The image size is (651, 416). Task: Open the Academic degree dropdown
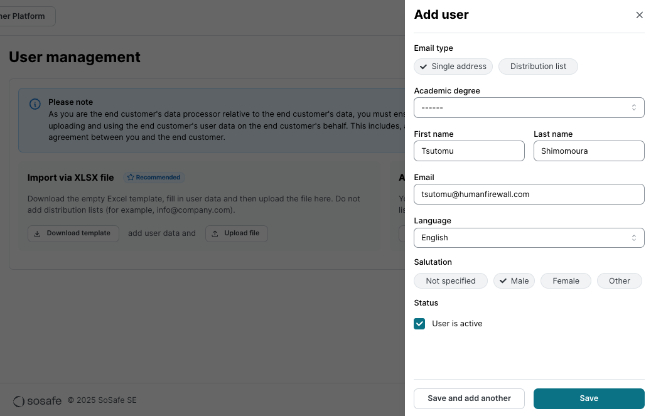click(x=529, y=108)
